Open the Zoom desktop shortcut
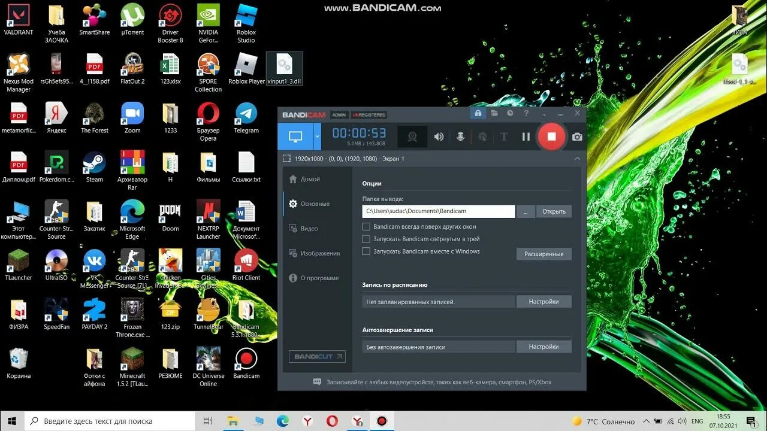 click(x=132, y=118)
